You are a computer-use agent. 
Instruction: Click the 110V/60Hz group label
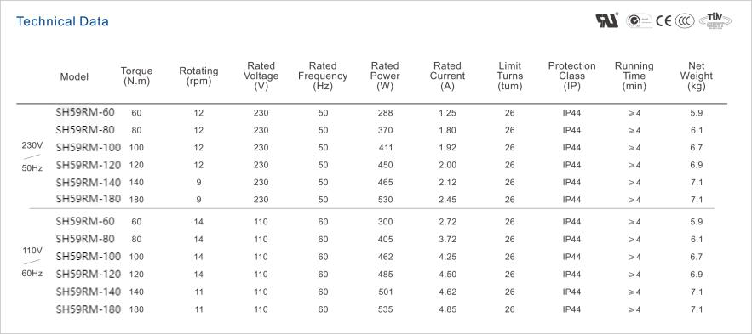(32, 262)
